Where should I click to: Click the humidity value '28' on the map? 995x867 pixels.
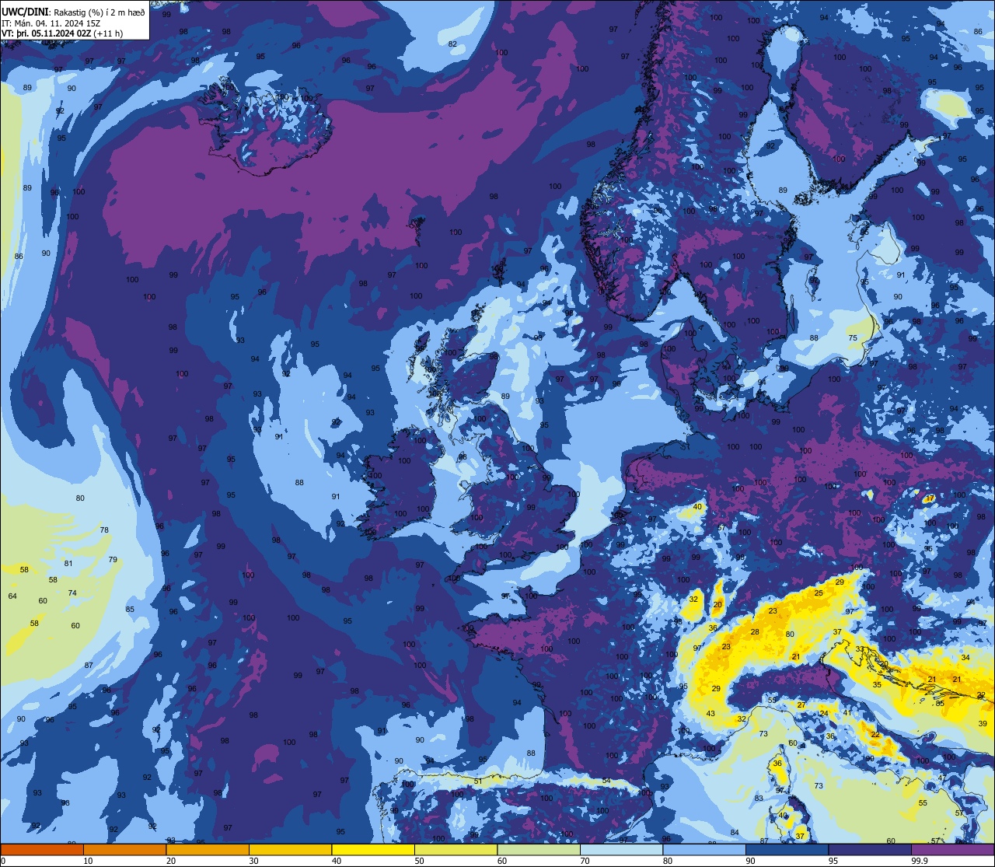click(755, 632)
